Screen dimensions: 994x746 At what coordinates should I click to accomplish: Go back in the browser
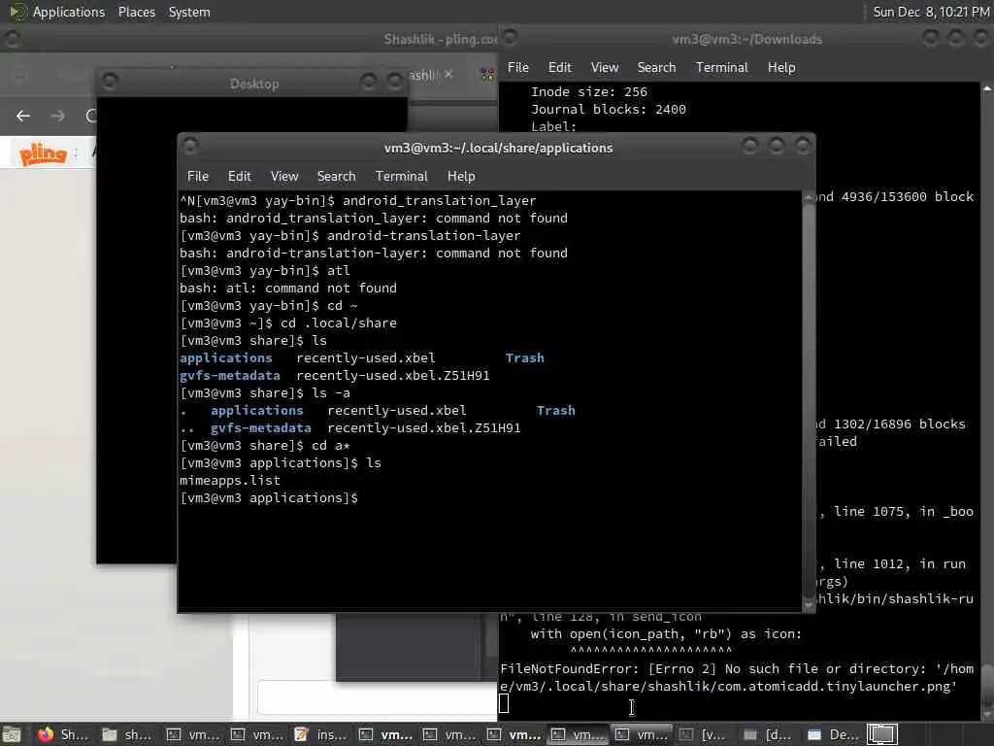pos(23,116)
